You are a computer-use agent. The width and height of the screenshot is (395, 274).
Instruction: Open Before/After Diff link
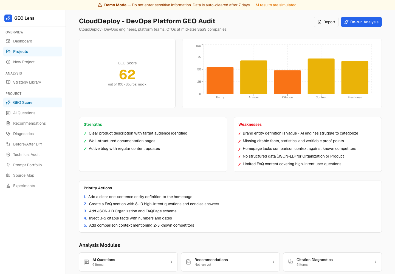[x=33, y=144]
